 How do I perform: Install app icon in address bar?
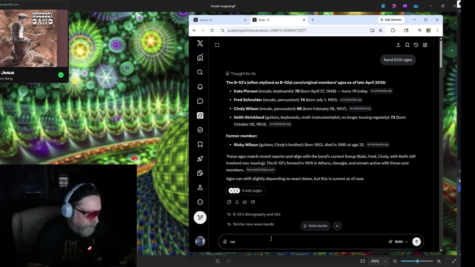click(372, 30)
